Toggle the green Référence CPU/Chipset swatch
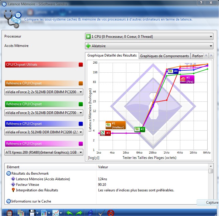The height and width of the screenshot is (216, 219). pos(81,104)
